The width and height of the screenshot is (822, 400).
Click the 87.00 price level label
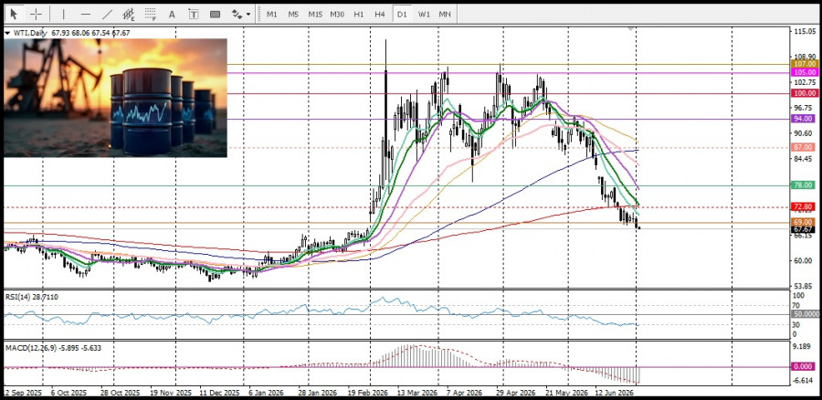click(x=805, y=148)
